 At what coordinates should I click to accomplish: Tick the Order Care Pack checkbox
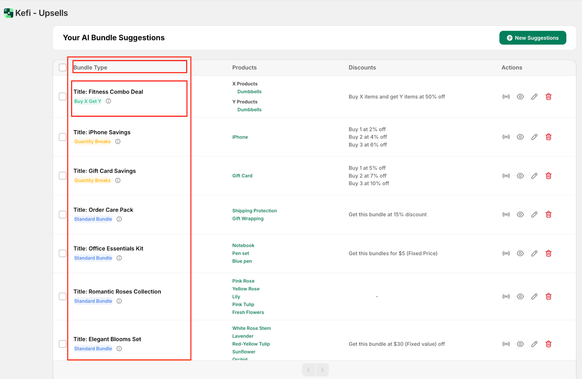pyautogui.click(x=63, y=214)
